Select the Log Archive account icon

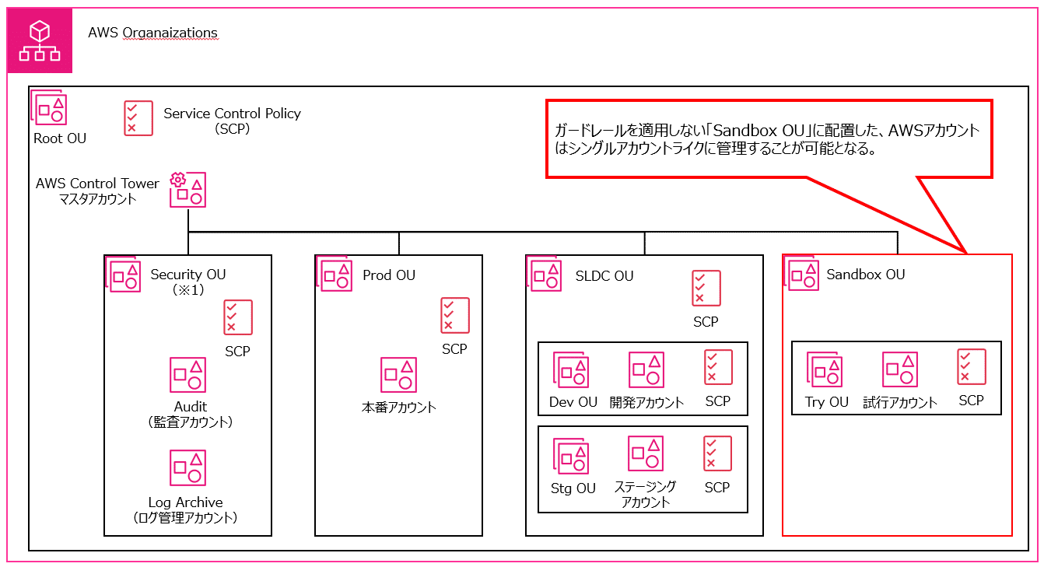pyautogui.click(x=188, y=467)
